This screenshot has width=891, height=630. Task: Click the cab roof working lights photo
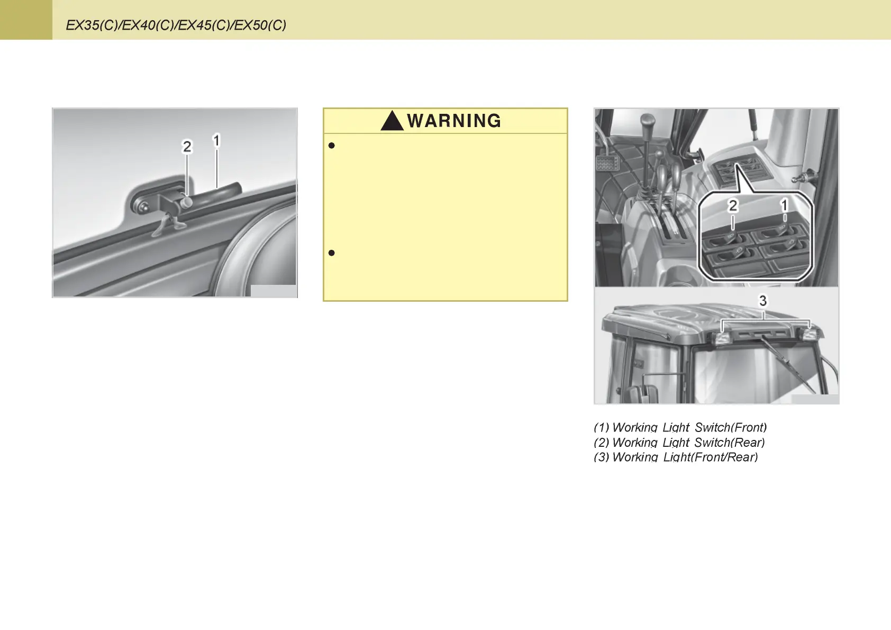coord(716,346)
